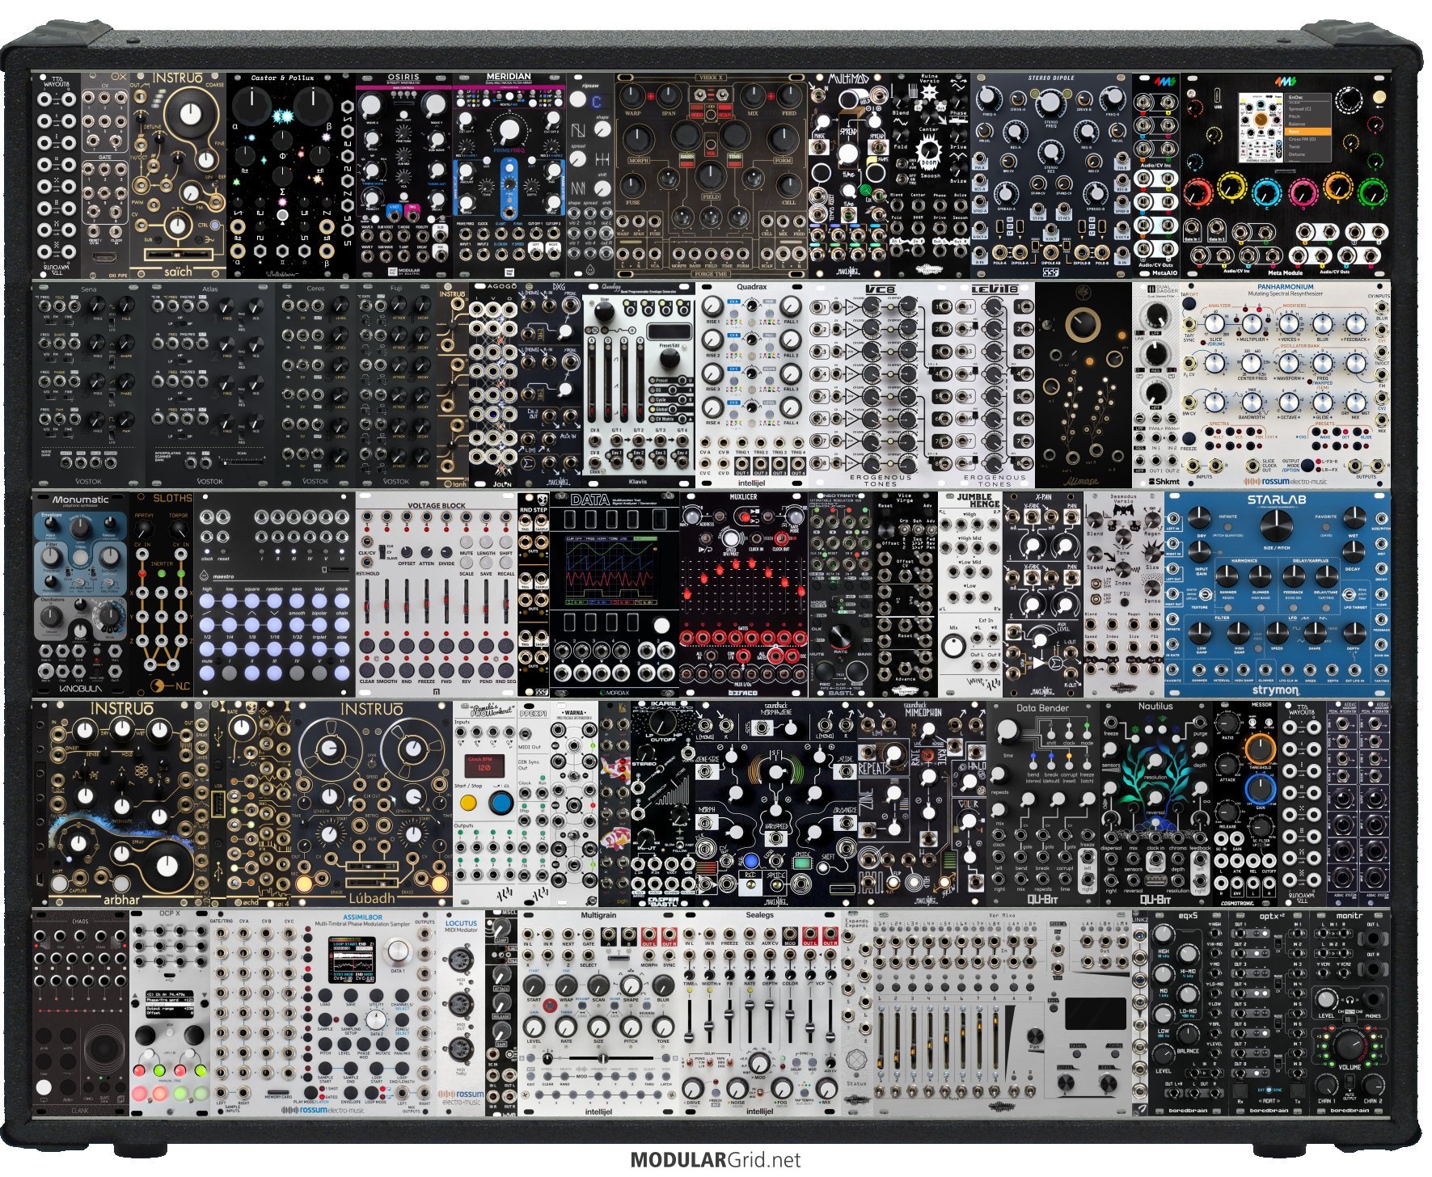Select the Meridian dual filter module
Image resolution: width=1432 pixels, height=1177 pixels.
[509, 175]
